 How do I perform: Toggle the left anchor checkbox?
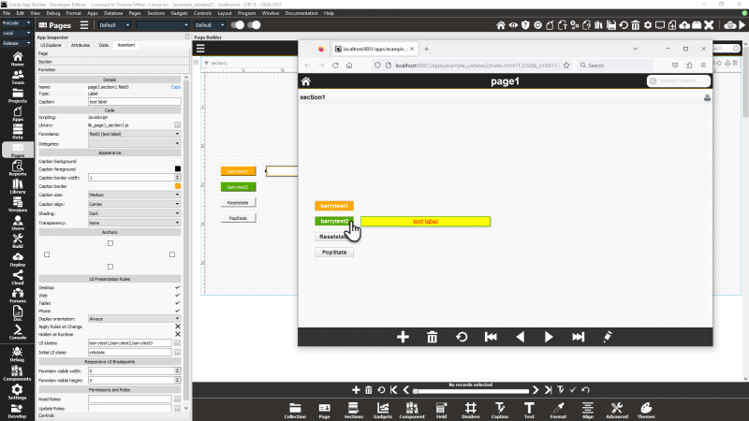[x=47, y=254]
